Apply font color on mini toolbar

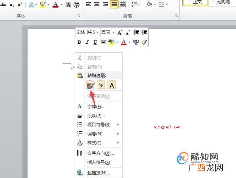[x=124, y=42]
